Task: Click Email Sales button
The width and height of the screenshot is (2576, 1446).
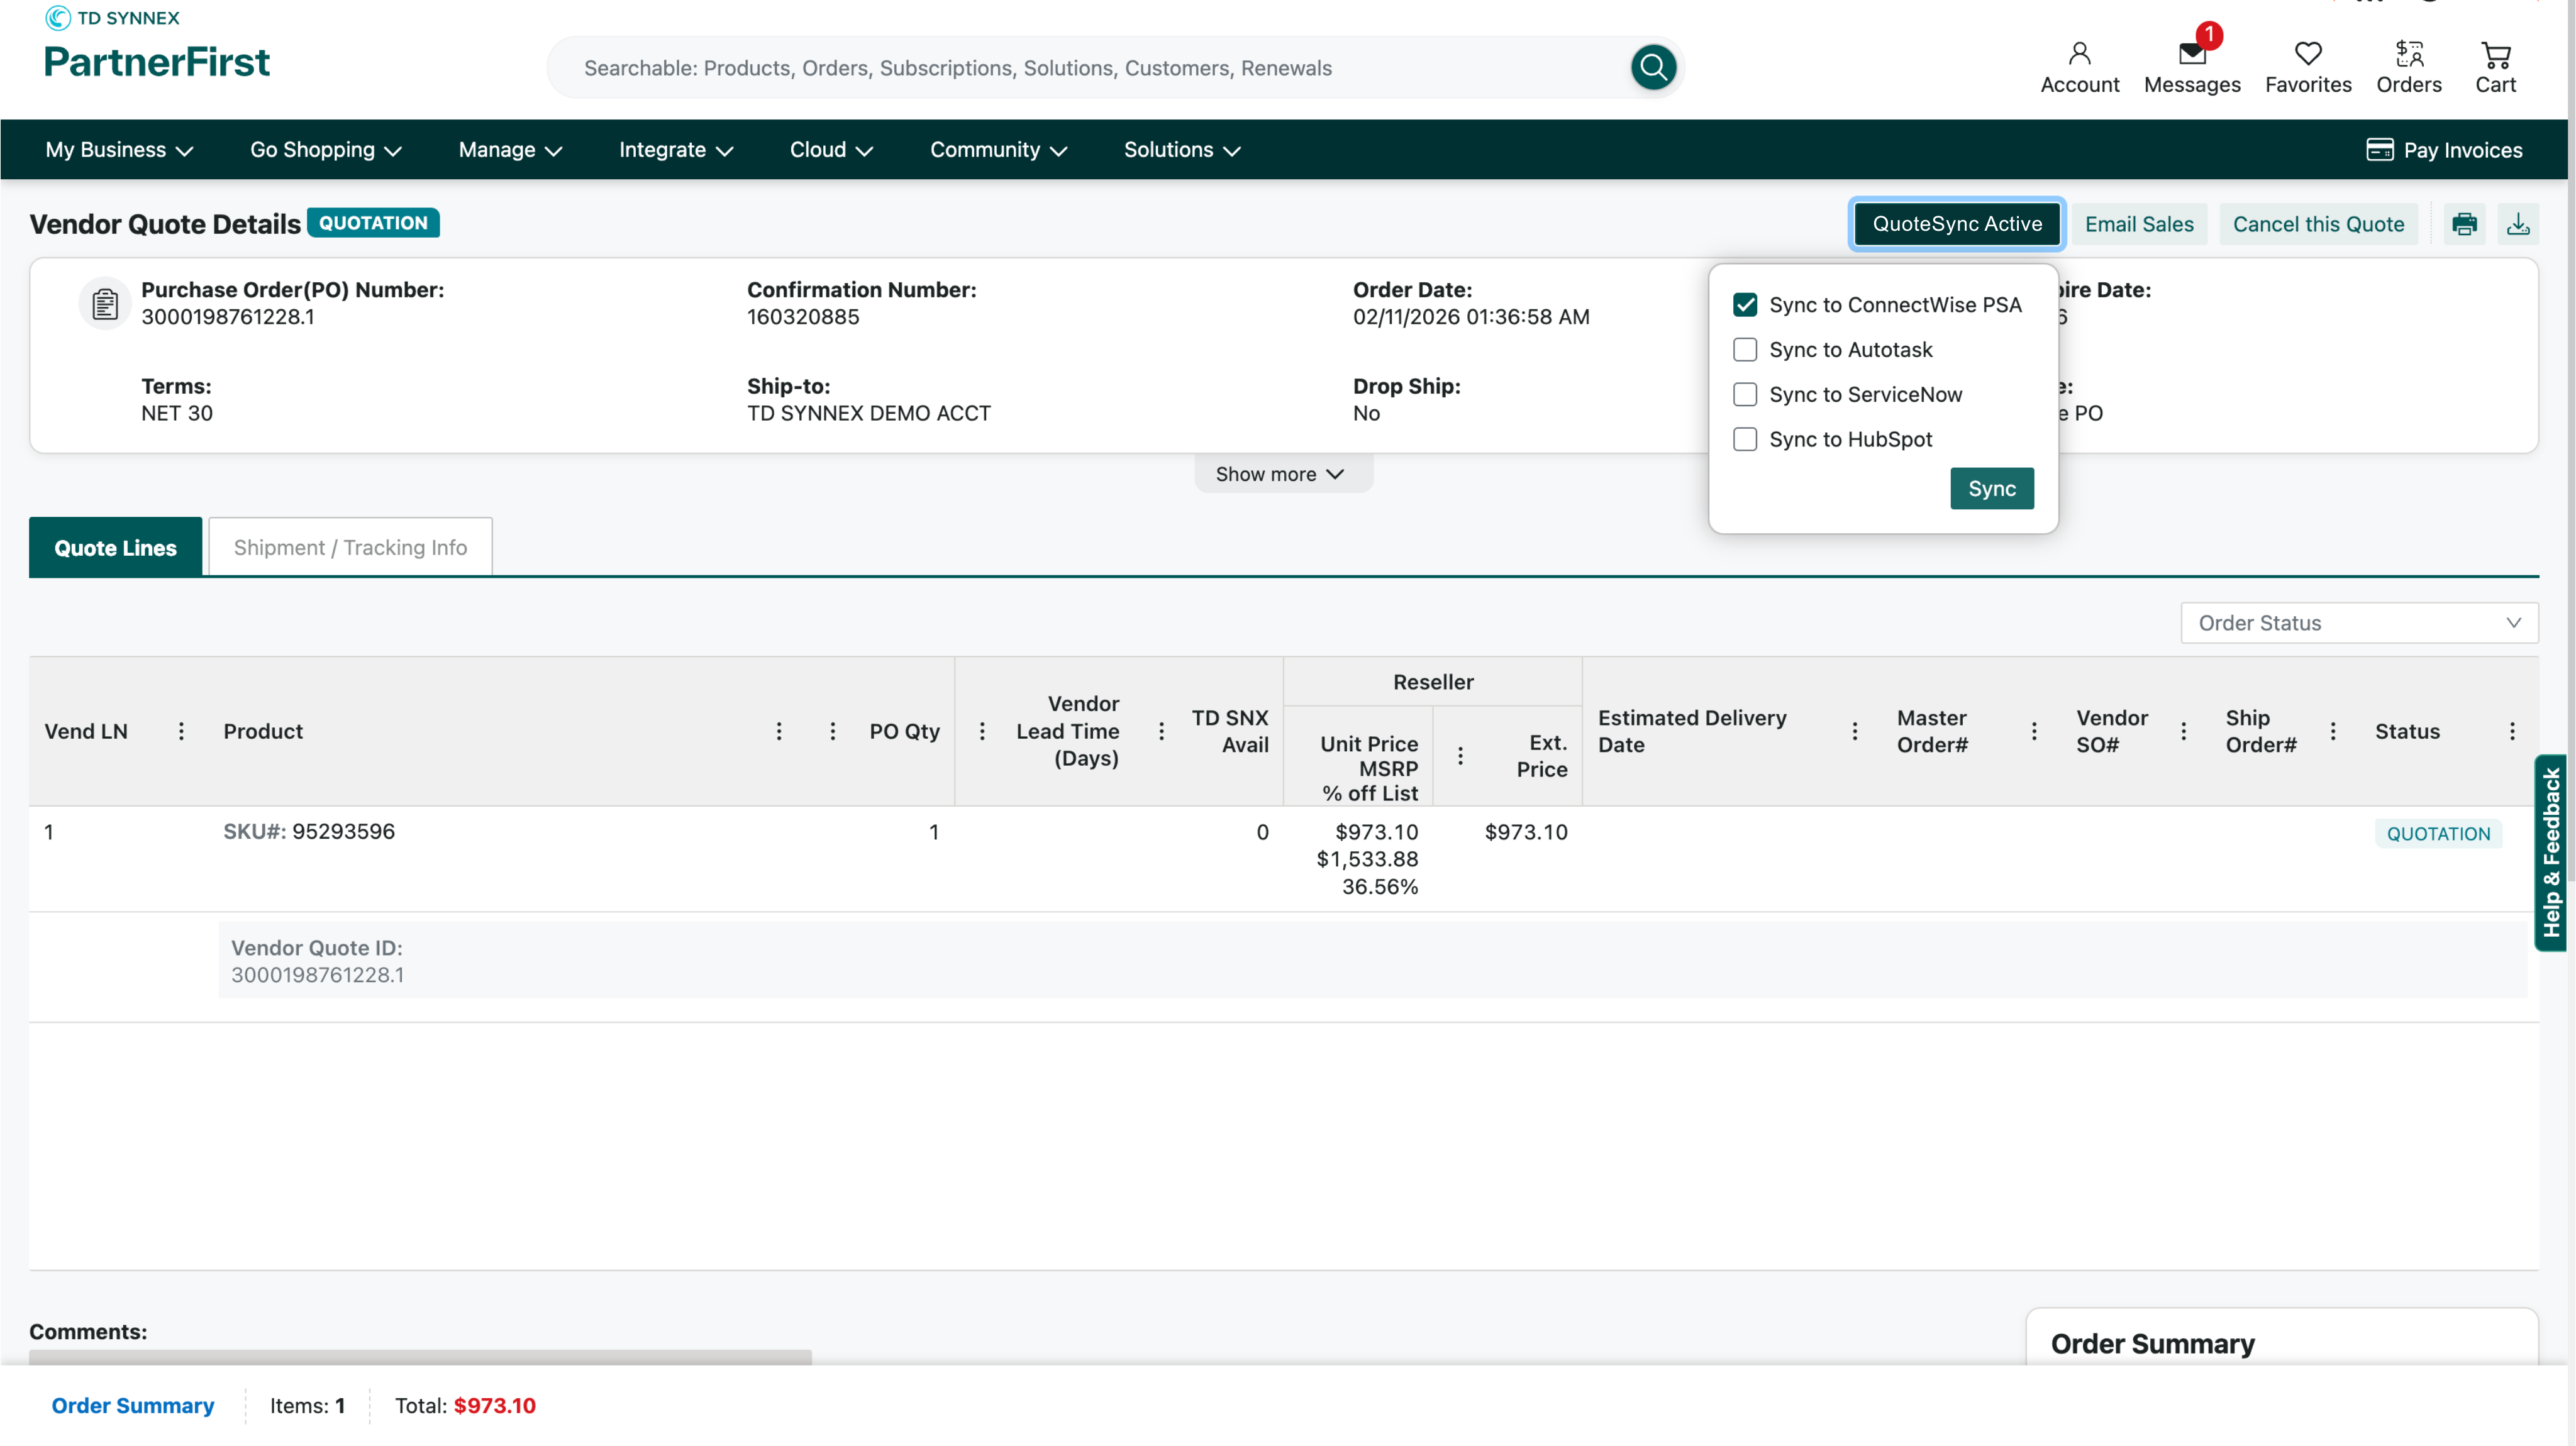Action: (2138, 224)
